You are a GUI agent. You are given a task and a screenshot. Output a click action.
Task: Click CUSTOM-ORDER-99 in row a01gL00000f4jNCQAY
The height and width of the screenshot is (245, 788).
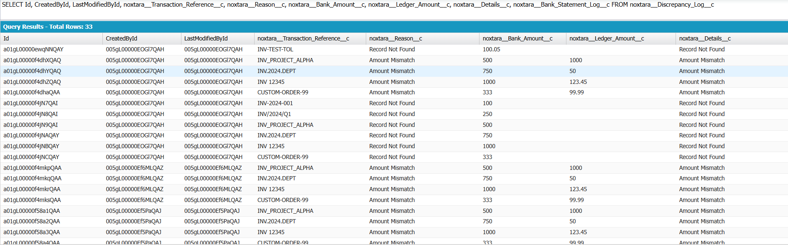click(283, 157)
